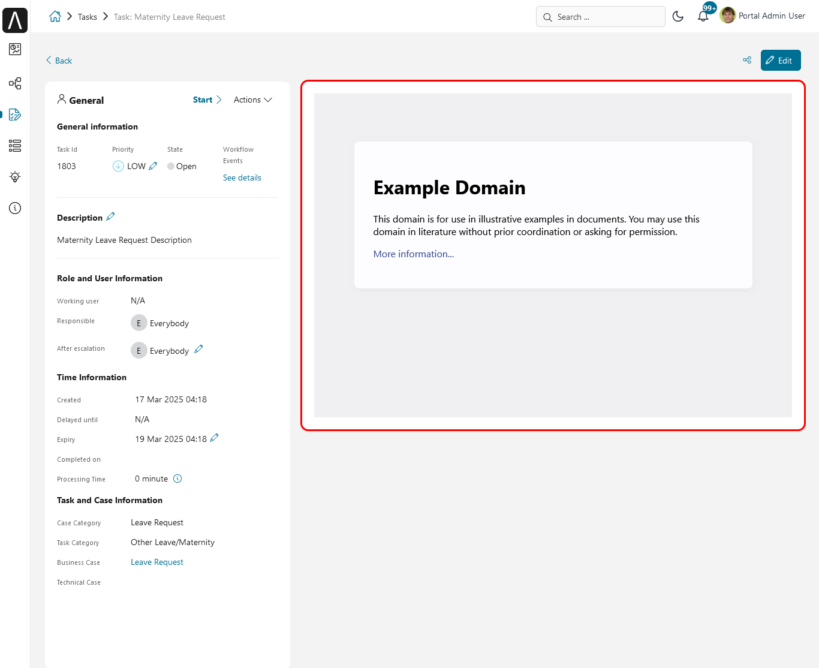819x668 pixels.
Task: Edit the priority with the pencil icon
Action: pos(153,166)
